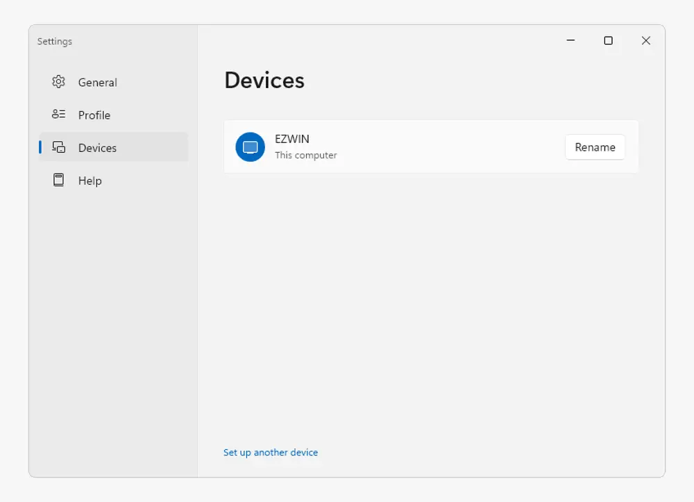Viewport: 694px width, 502px height.
Task: Follow the Set up another device link
Action: point(271,453)
